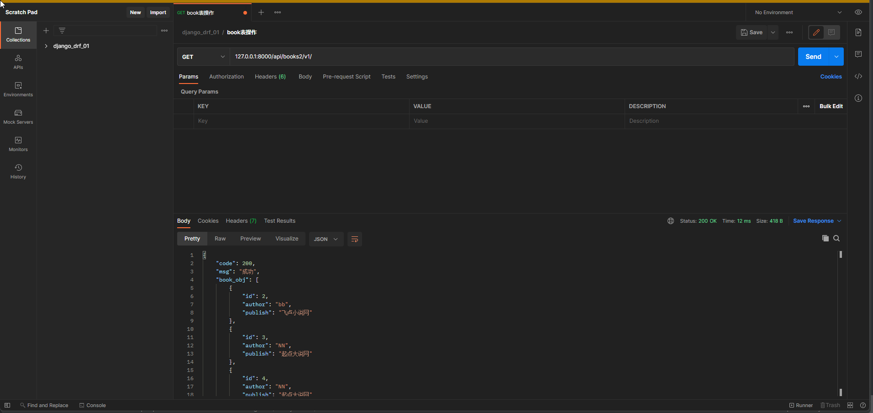Collapse the JSON root object at line 1

205,255
